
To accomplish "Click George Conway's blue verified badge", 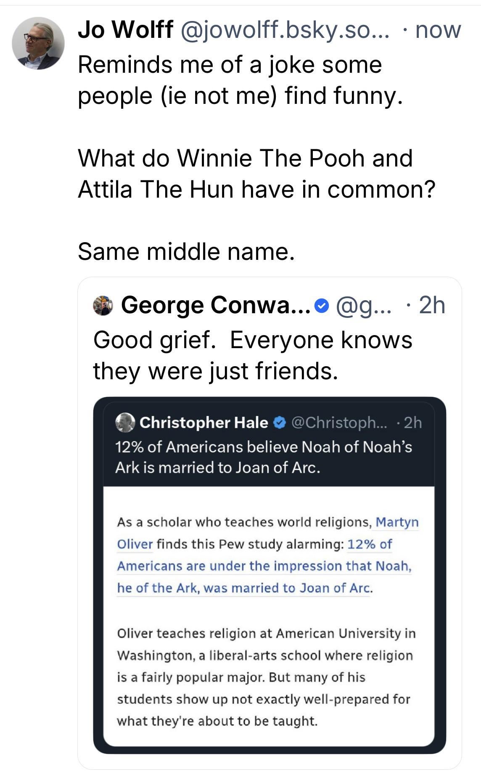I will [322, 306].
